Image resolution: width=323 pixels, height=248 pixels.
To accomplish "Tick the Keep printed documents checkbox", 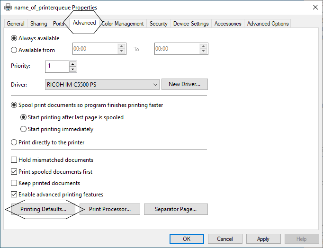I will click(x=14, y=183).
